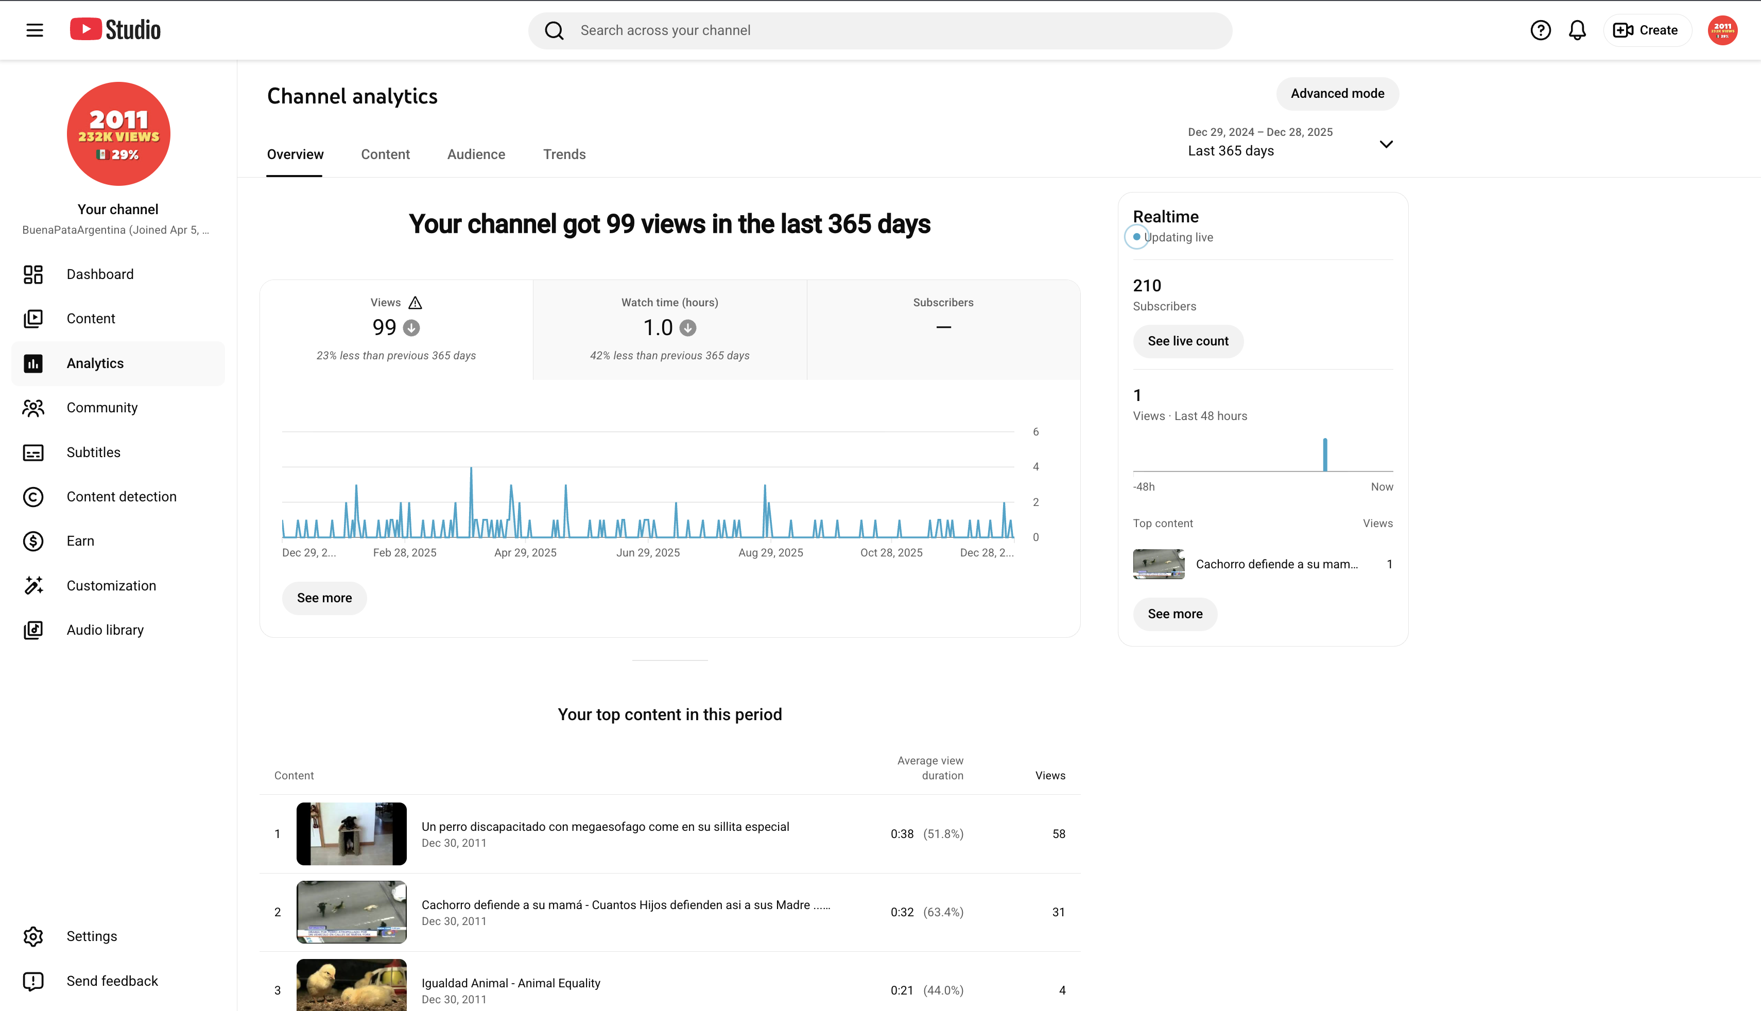Click 'Average view duration' column header

pos(930,768)
